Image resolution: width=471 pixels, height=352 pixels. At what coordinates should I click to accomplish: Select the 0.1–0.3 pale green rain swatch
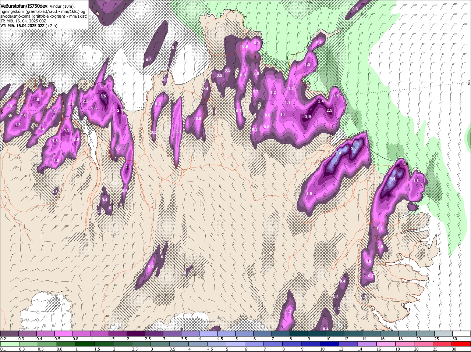pyautogui.click(x=10, y=344)
